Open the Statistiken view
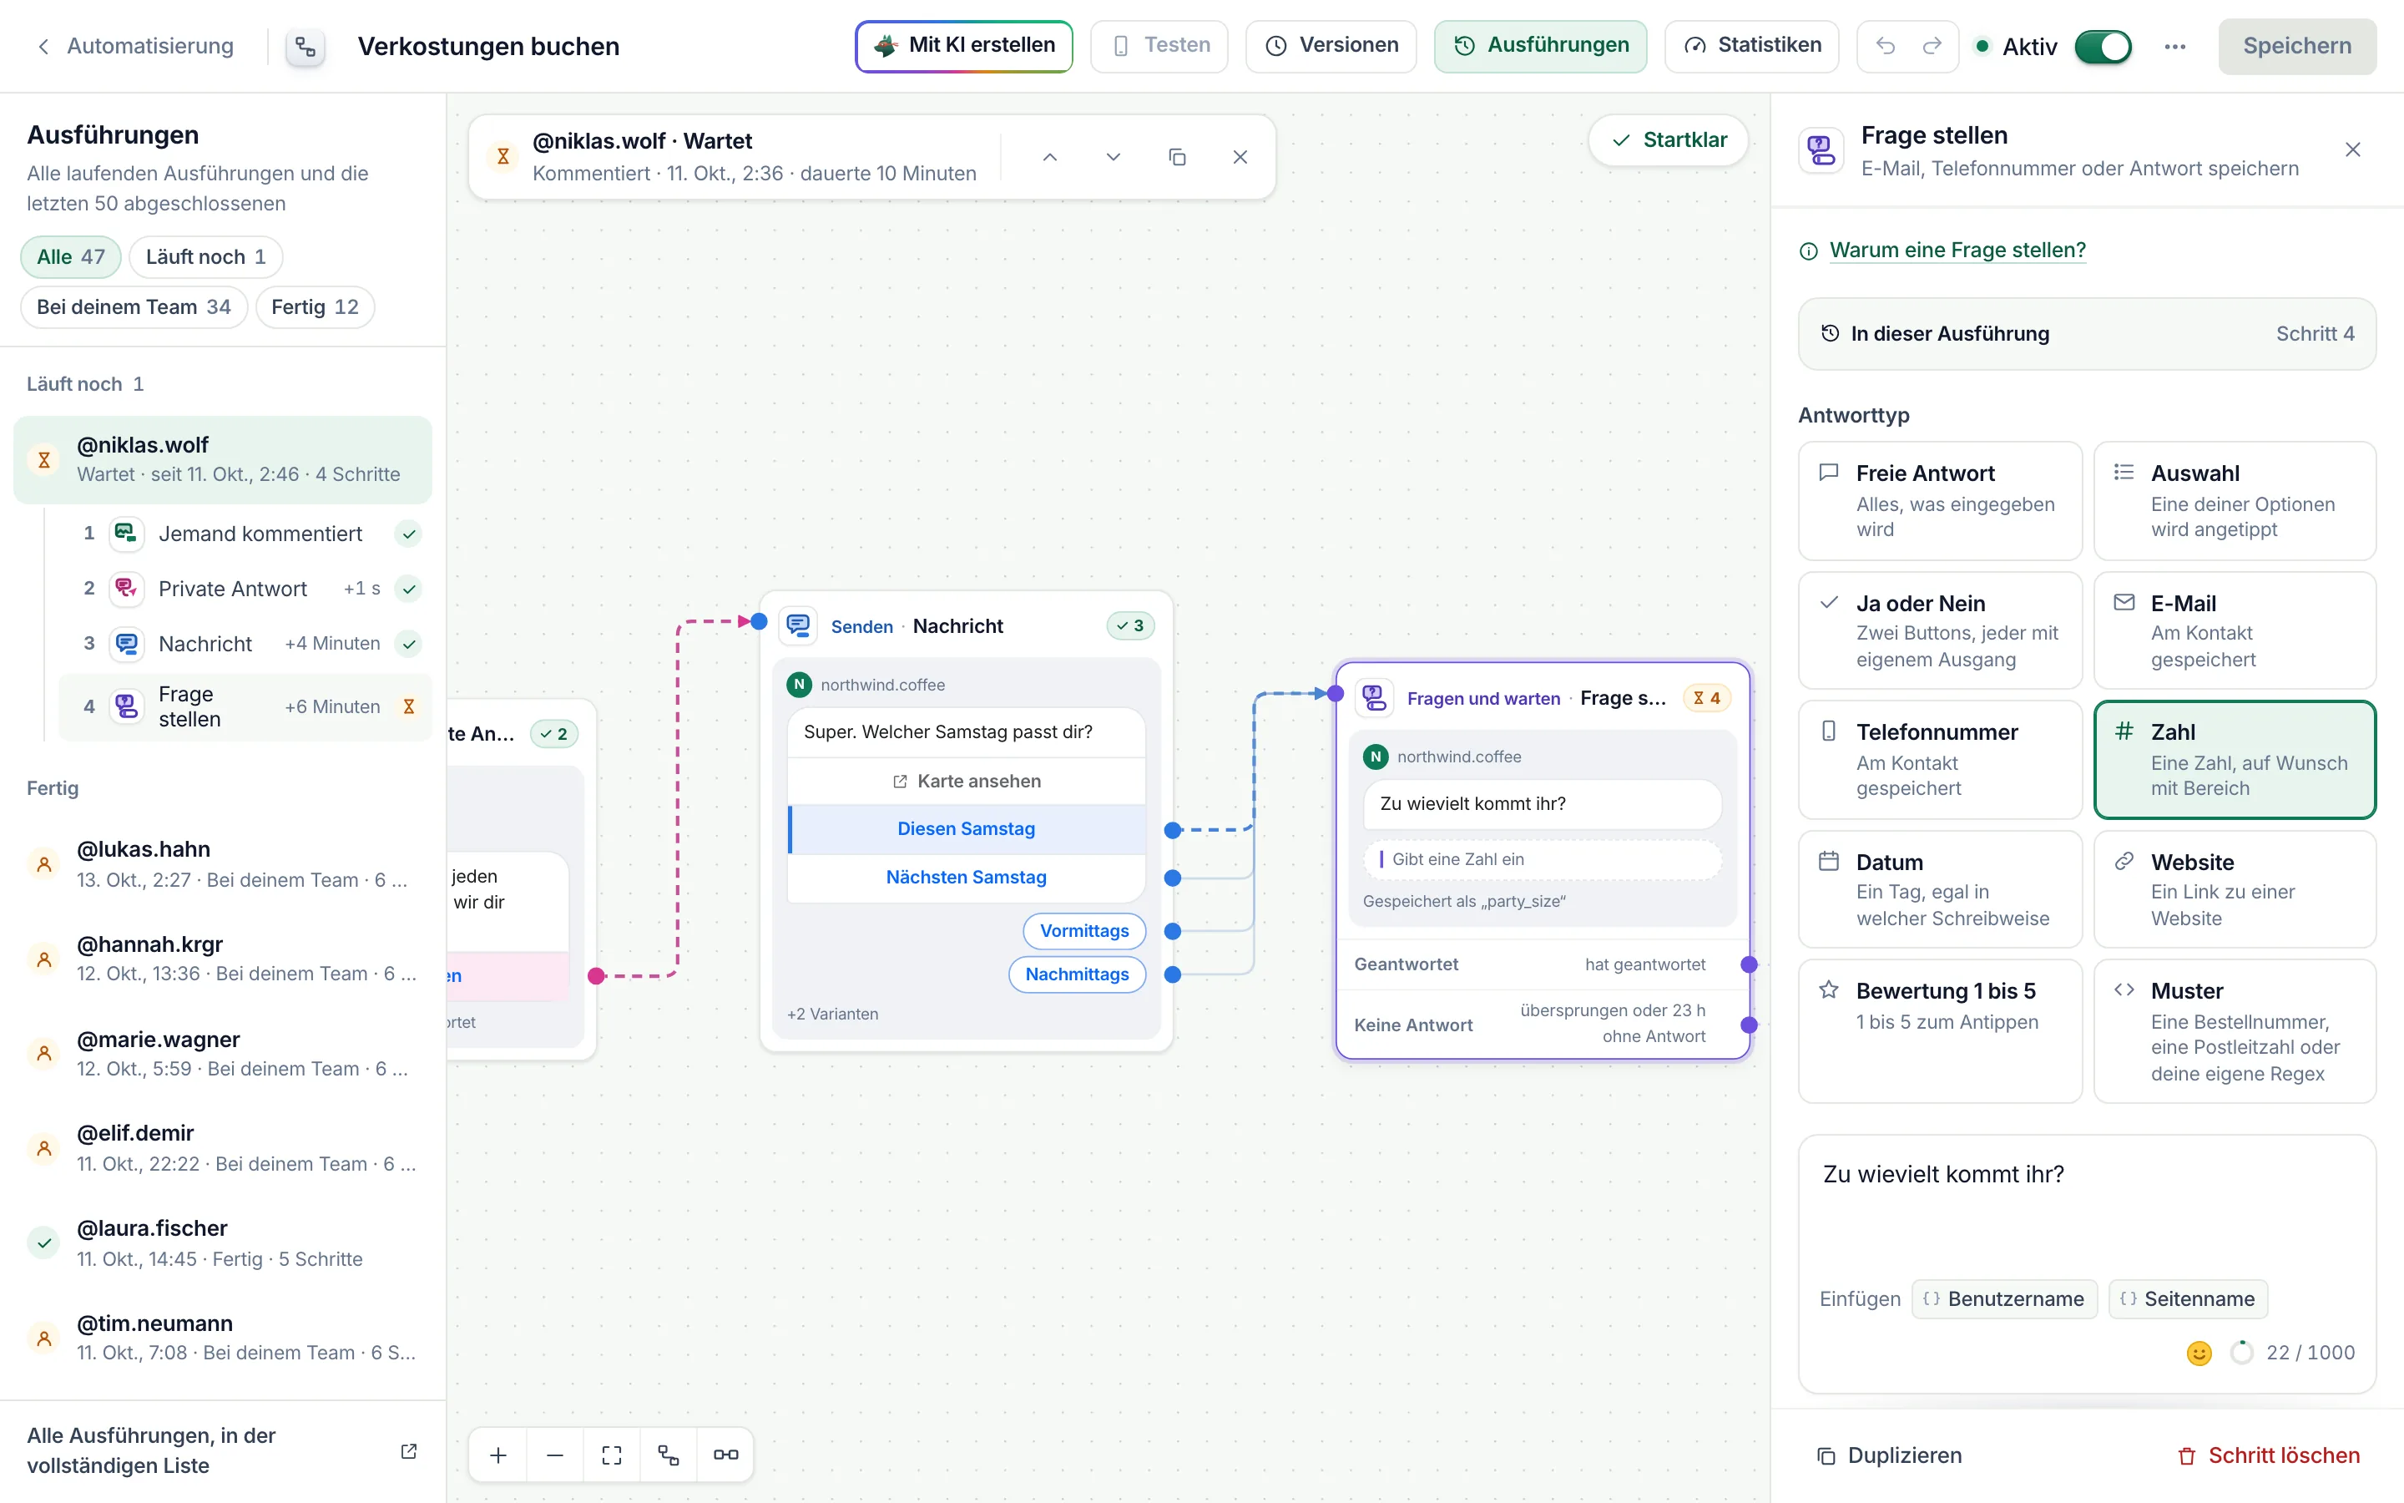Image resolution: width=2404 pixels, height=1503 pixels. click(x=1751, y=46)
